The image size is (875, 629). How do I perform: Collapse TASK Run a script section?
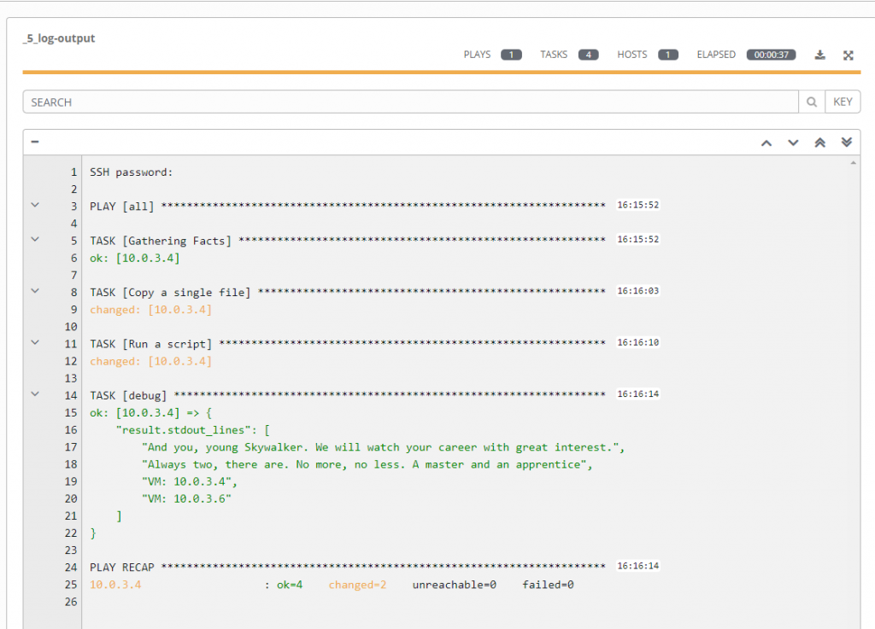[x=35, y=342]
